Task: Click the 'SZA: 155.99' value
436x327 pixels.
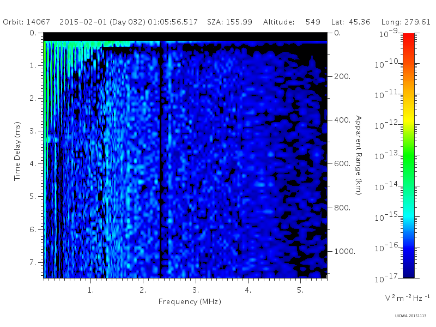Action: 229,22
